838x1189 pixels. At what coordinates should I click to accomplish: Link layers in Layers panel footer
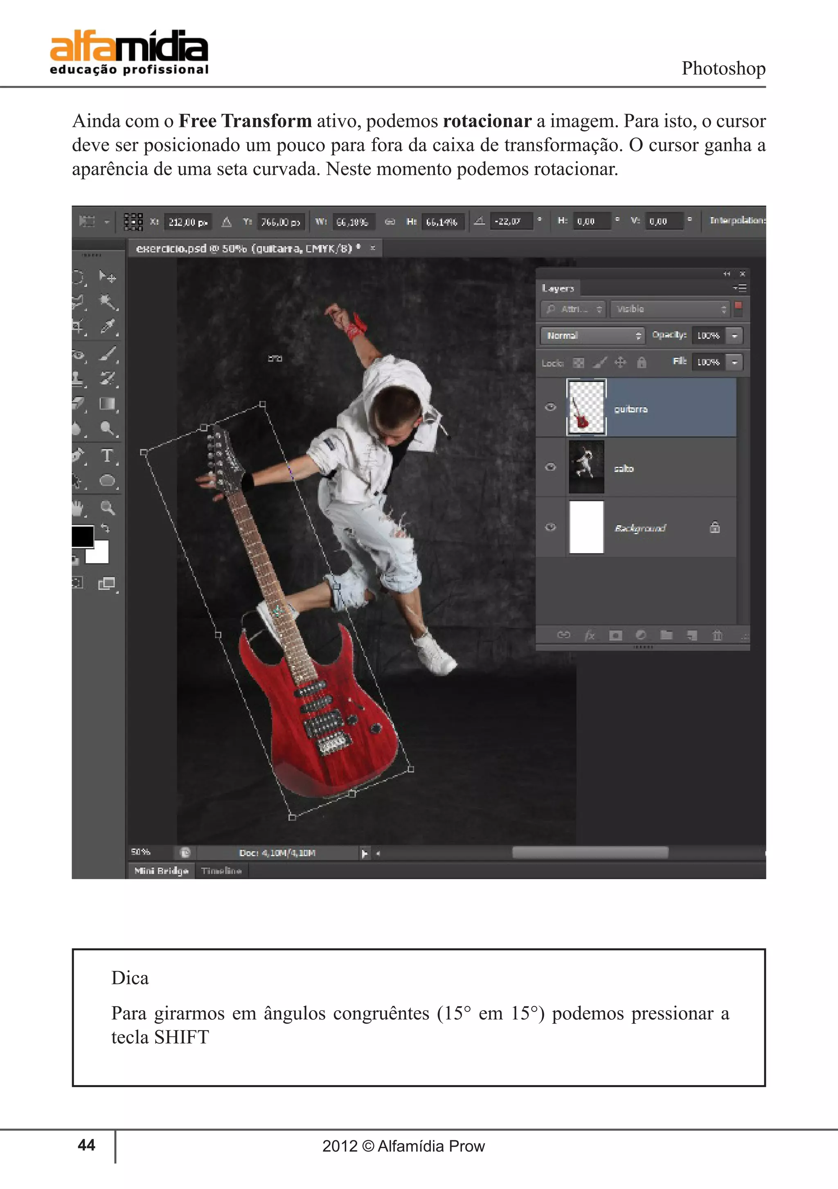click(563, 635)
